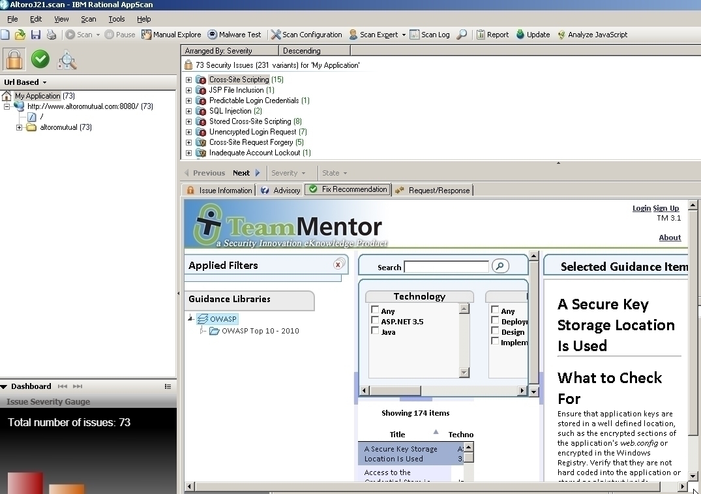Open Malware Test from the toolbar
The image size is (701, 494).
235,35
